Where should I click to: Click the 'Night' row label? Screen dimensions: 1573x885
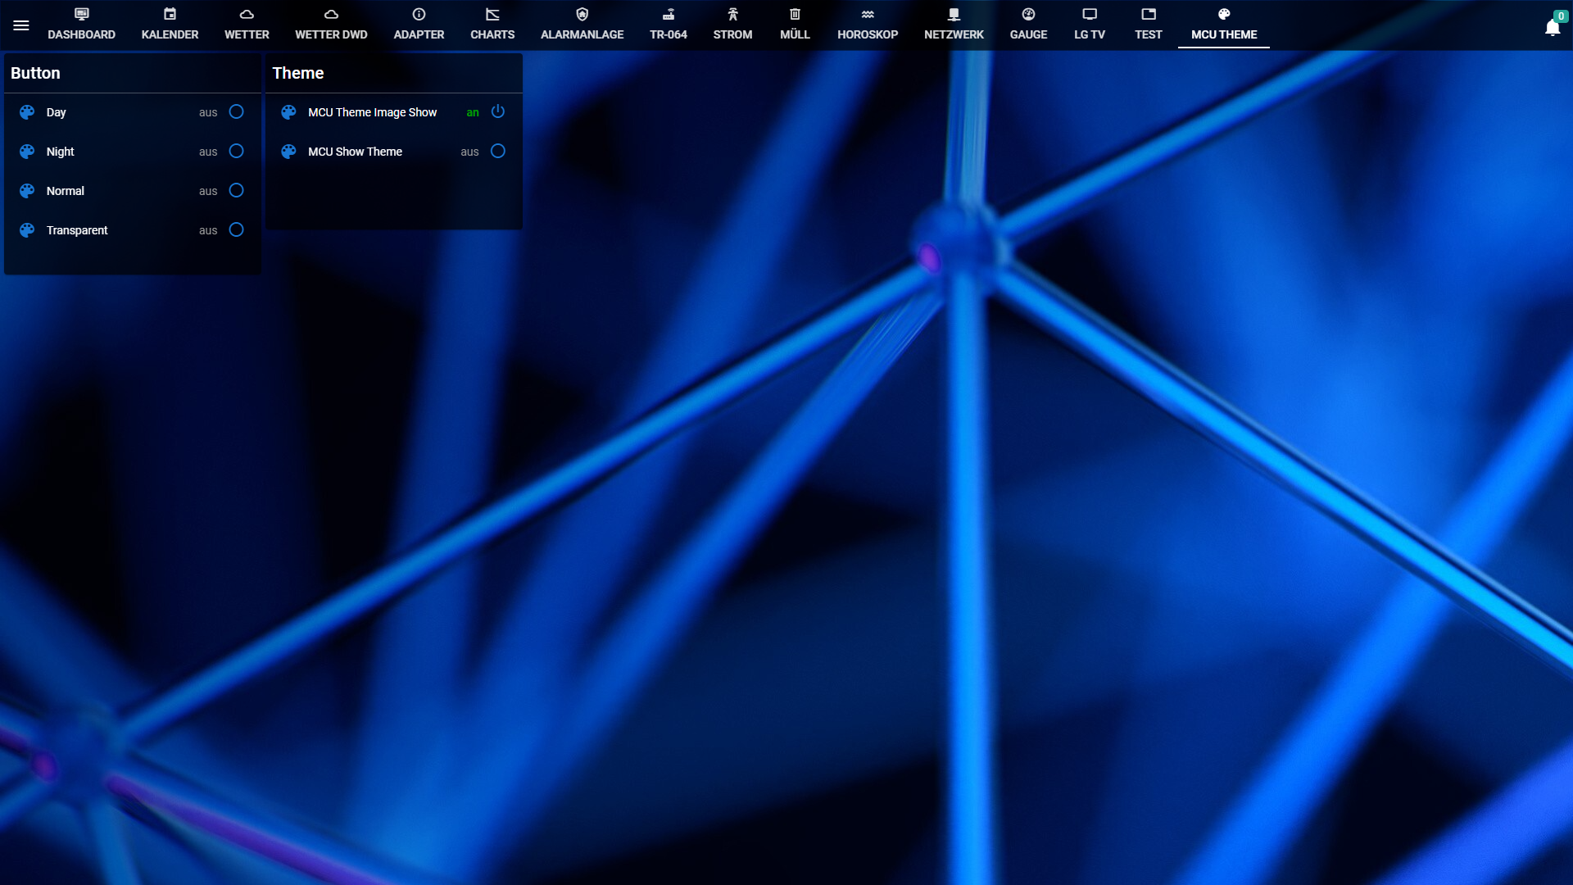60,152
